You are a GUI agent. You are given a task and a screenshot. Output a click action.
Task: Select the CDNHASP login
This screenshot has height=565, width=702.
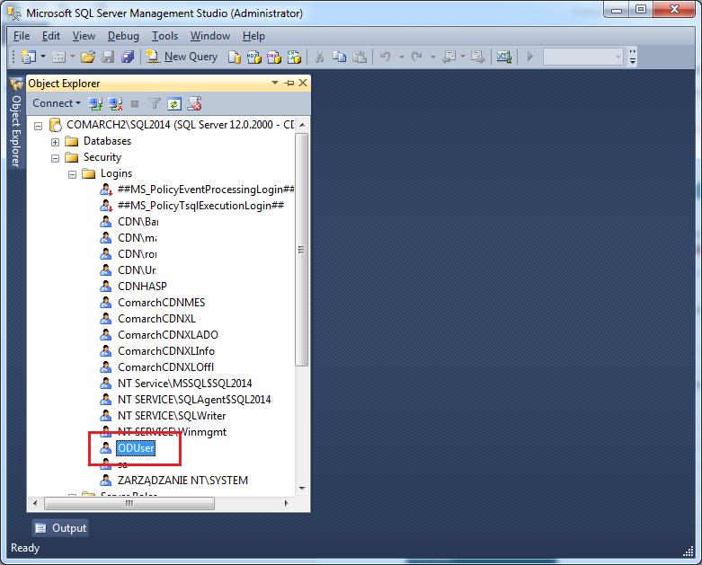point(142,287)
